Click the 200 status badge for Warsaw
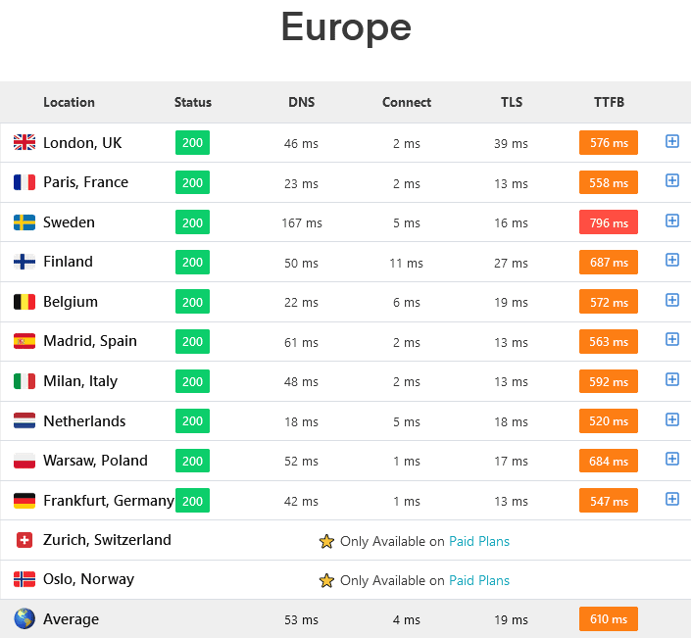 (192, 461)
